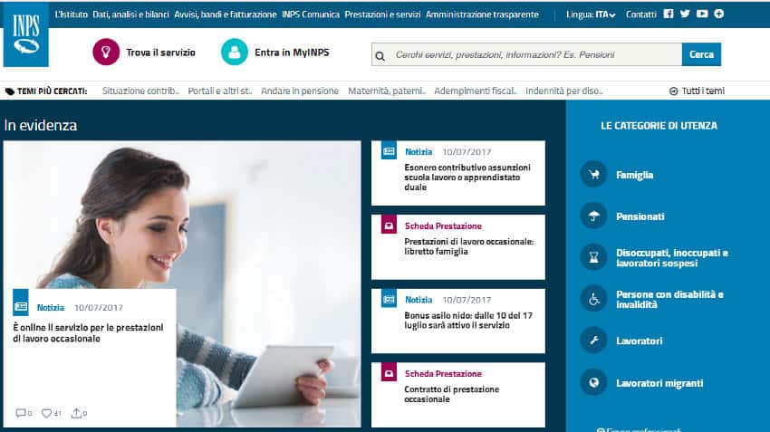Open Prestazioni e servizi menu
Viewport: 770px width, 432px height.
pos(382,14)
